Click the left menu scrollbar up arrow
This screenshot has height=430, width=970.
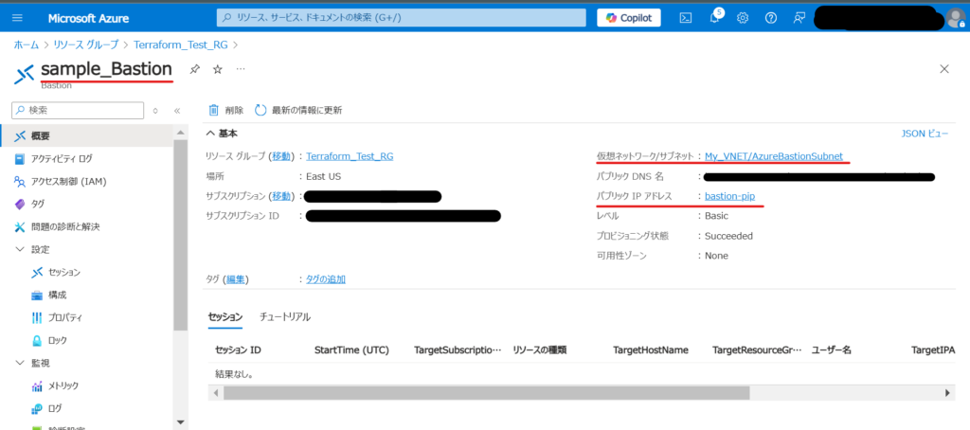(x=180, y=133)
